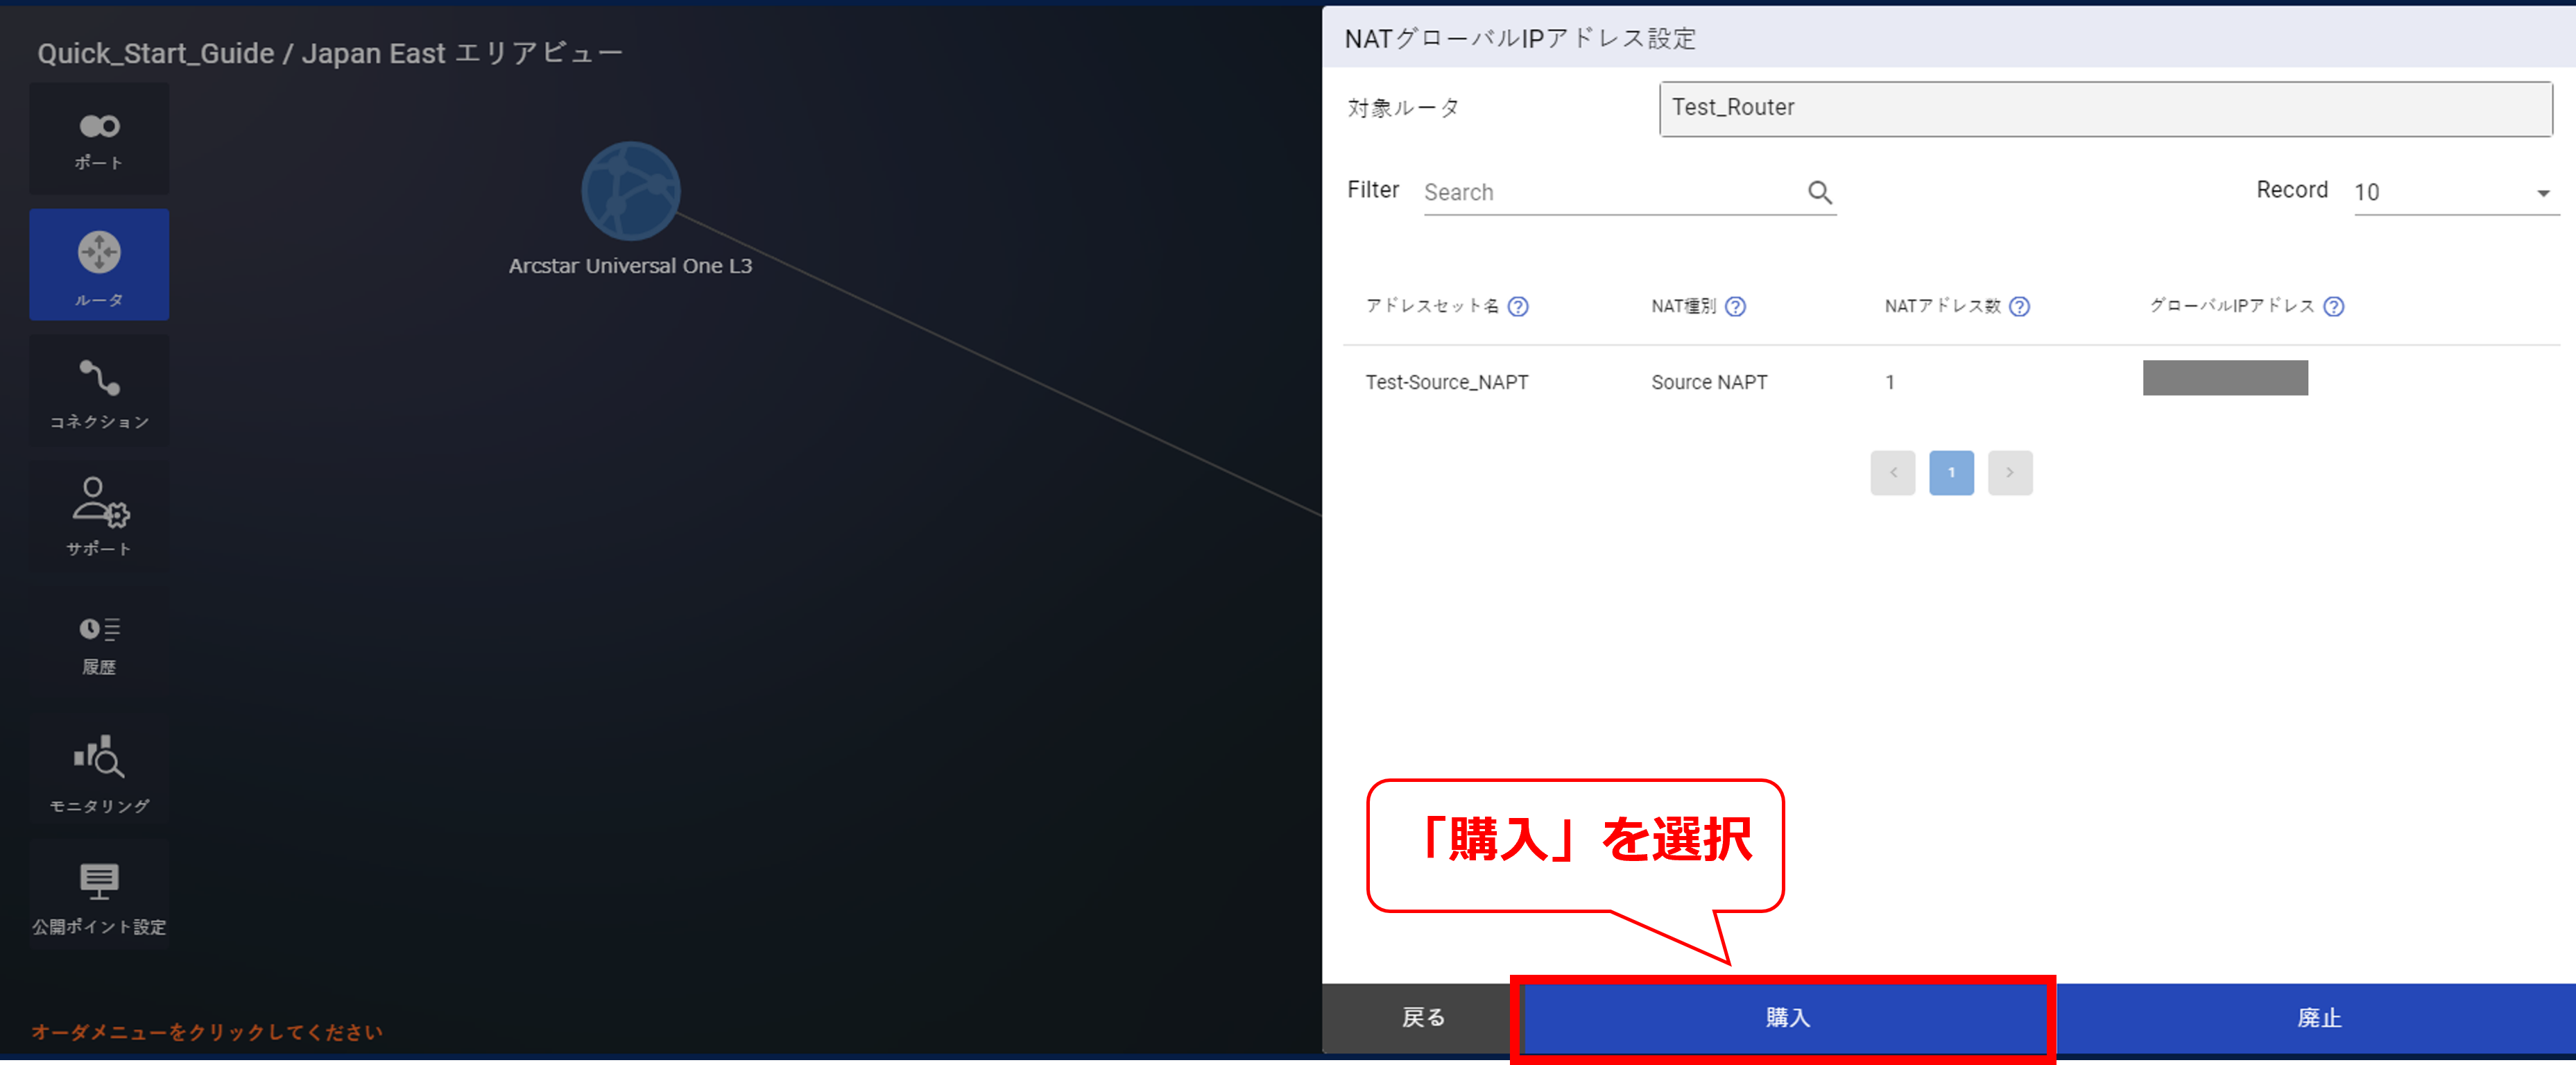Show help for アドレスセット名 column
2576x1065 pixels.
tap(1518, 307)
